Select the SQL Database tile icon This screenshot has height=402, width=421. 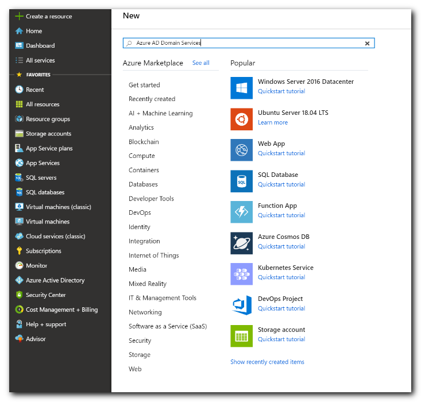tap(241, 181)
